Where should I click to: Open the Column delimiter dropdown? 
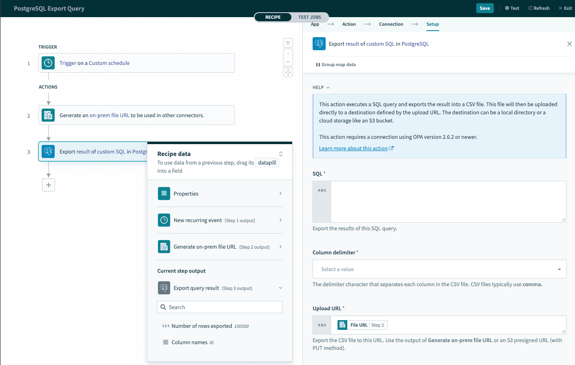439,269
